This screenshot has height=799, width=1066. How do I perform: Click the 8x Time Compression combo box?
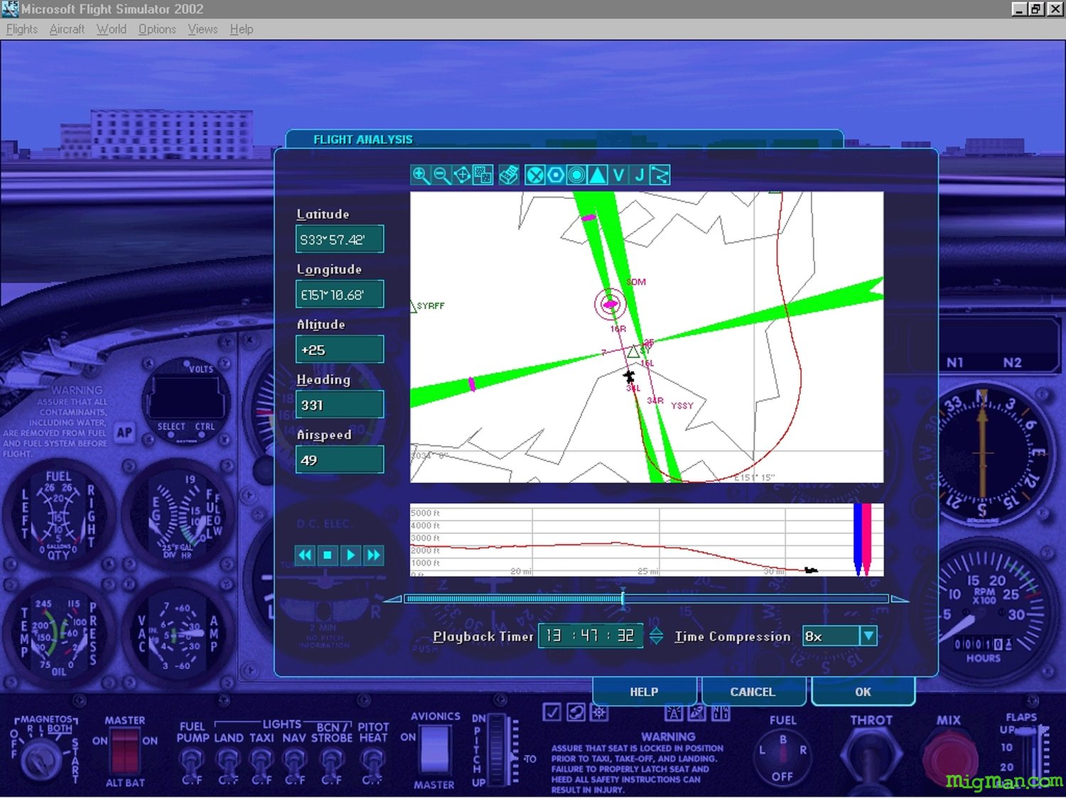[839, 636]
